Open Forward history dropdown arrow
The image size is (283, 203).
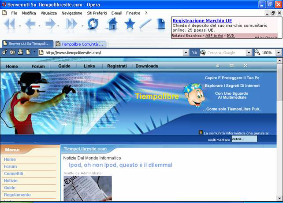pyautogui.click(x=58, y=26)
